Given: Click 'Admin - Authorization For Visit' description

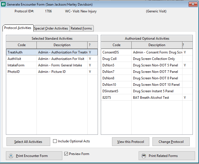Looking at the screenshot, I should 61,59.
